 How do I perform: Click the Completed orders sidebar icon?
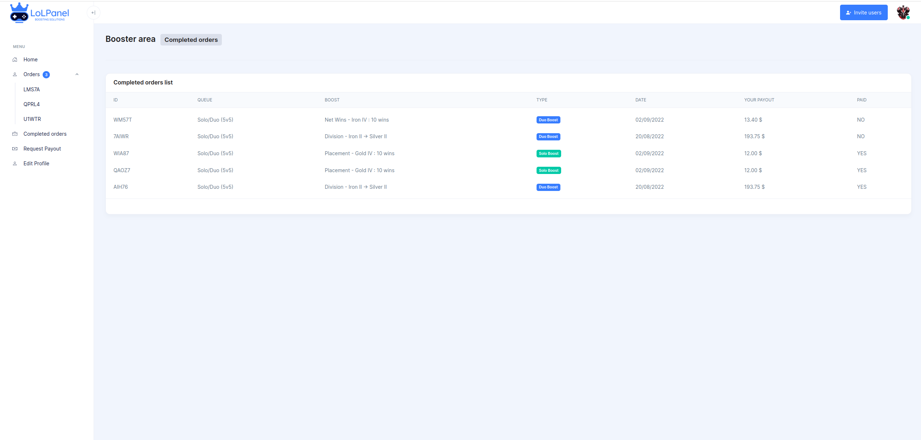[x=15, y=134]
